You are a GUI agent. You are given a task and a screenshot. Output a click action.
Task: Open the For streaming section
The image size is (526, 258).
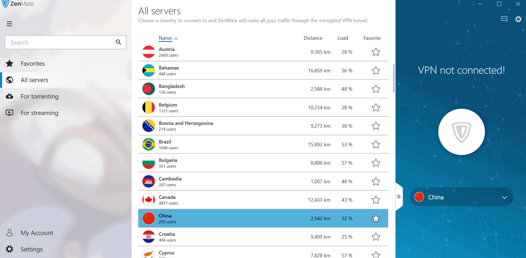coord(39,113)
